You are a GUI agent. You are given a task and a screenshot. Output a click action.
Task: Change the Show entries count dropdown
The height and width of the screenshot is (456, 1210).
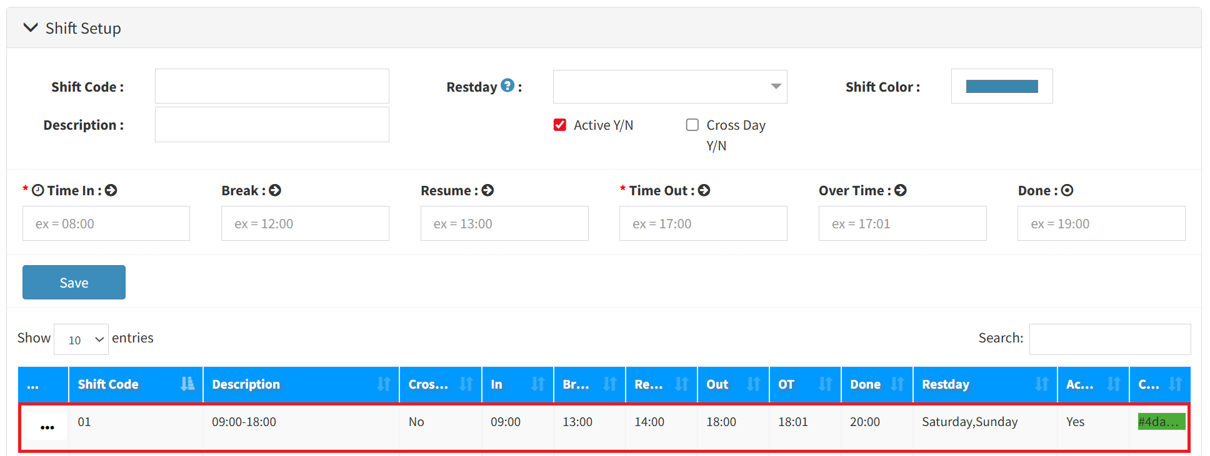tap(81, 339)
